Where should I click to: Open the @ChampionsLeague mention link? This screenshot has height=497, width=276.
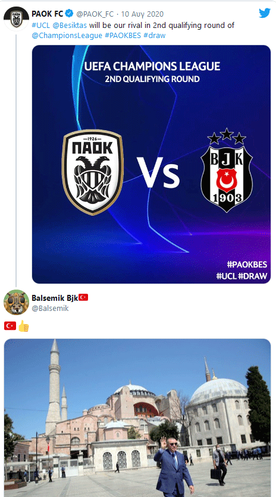click(67, 36)
